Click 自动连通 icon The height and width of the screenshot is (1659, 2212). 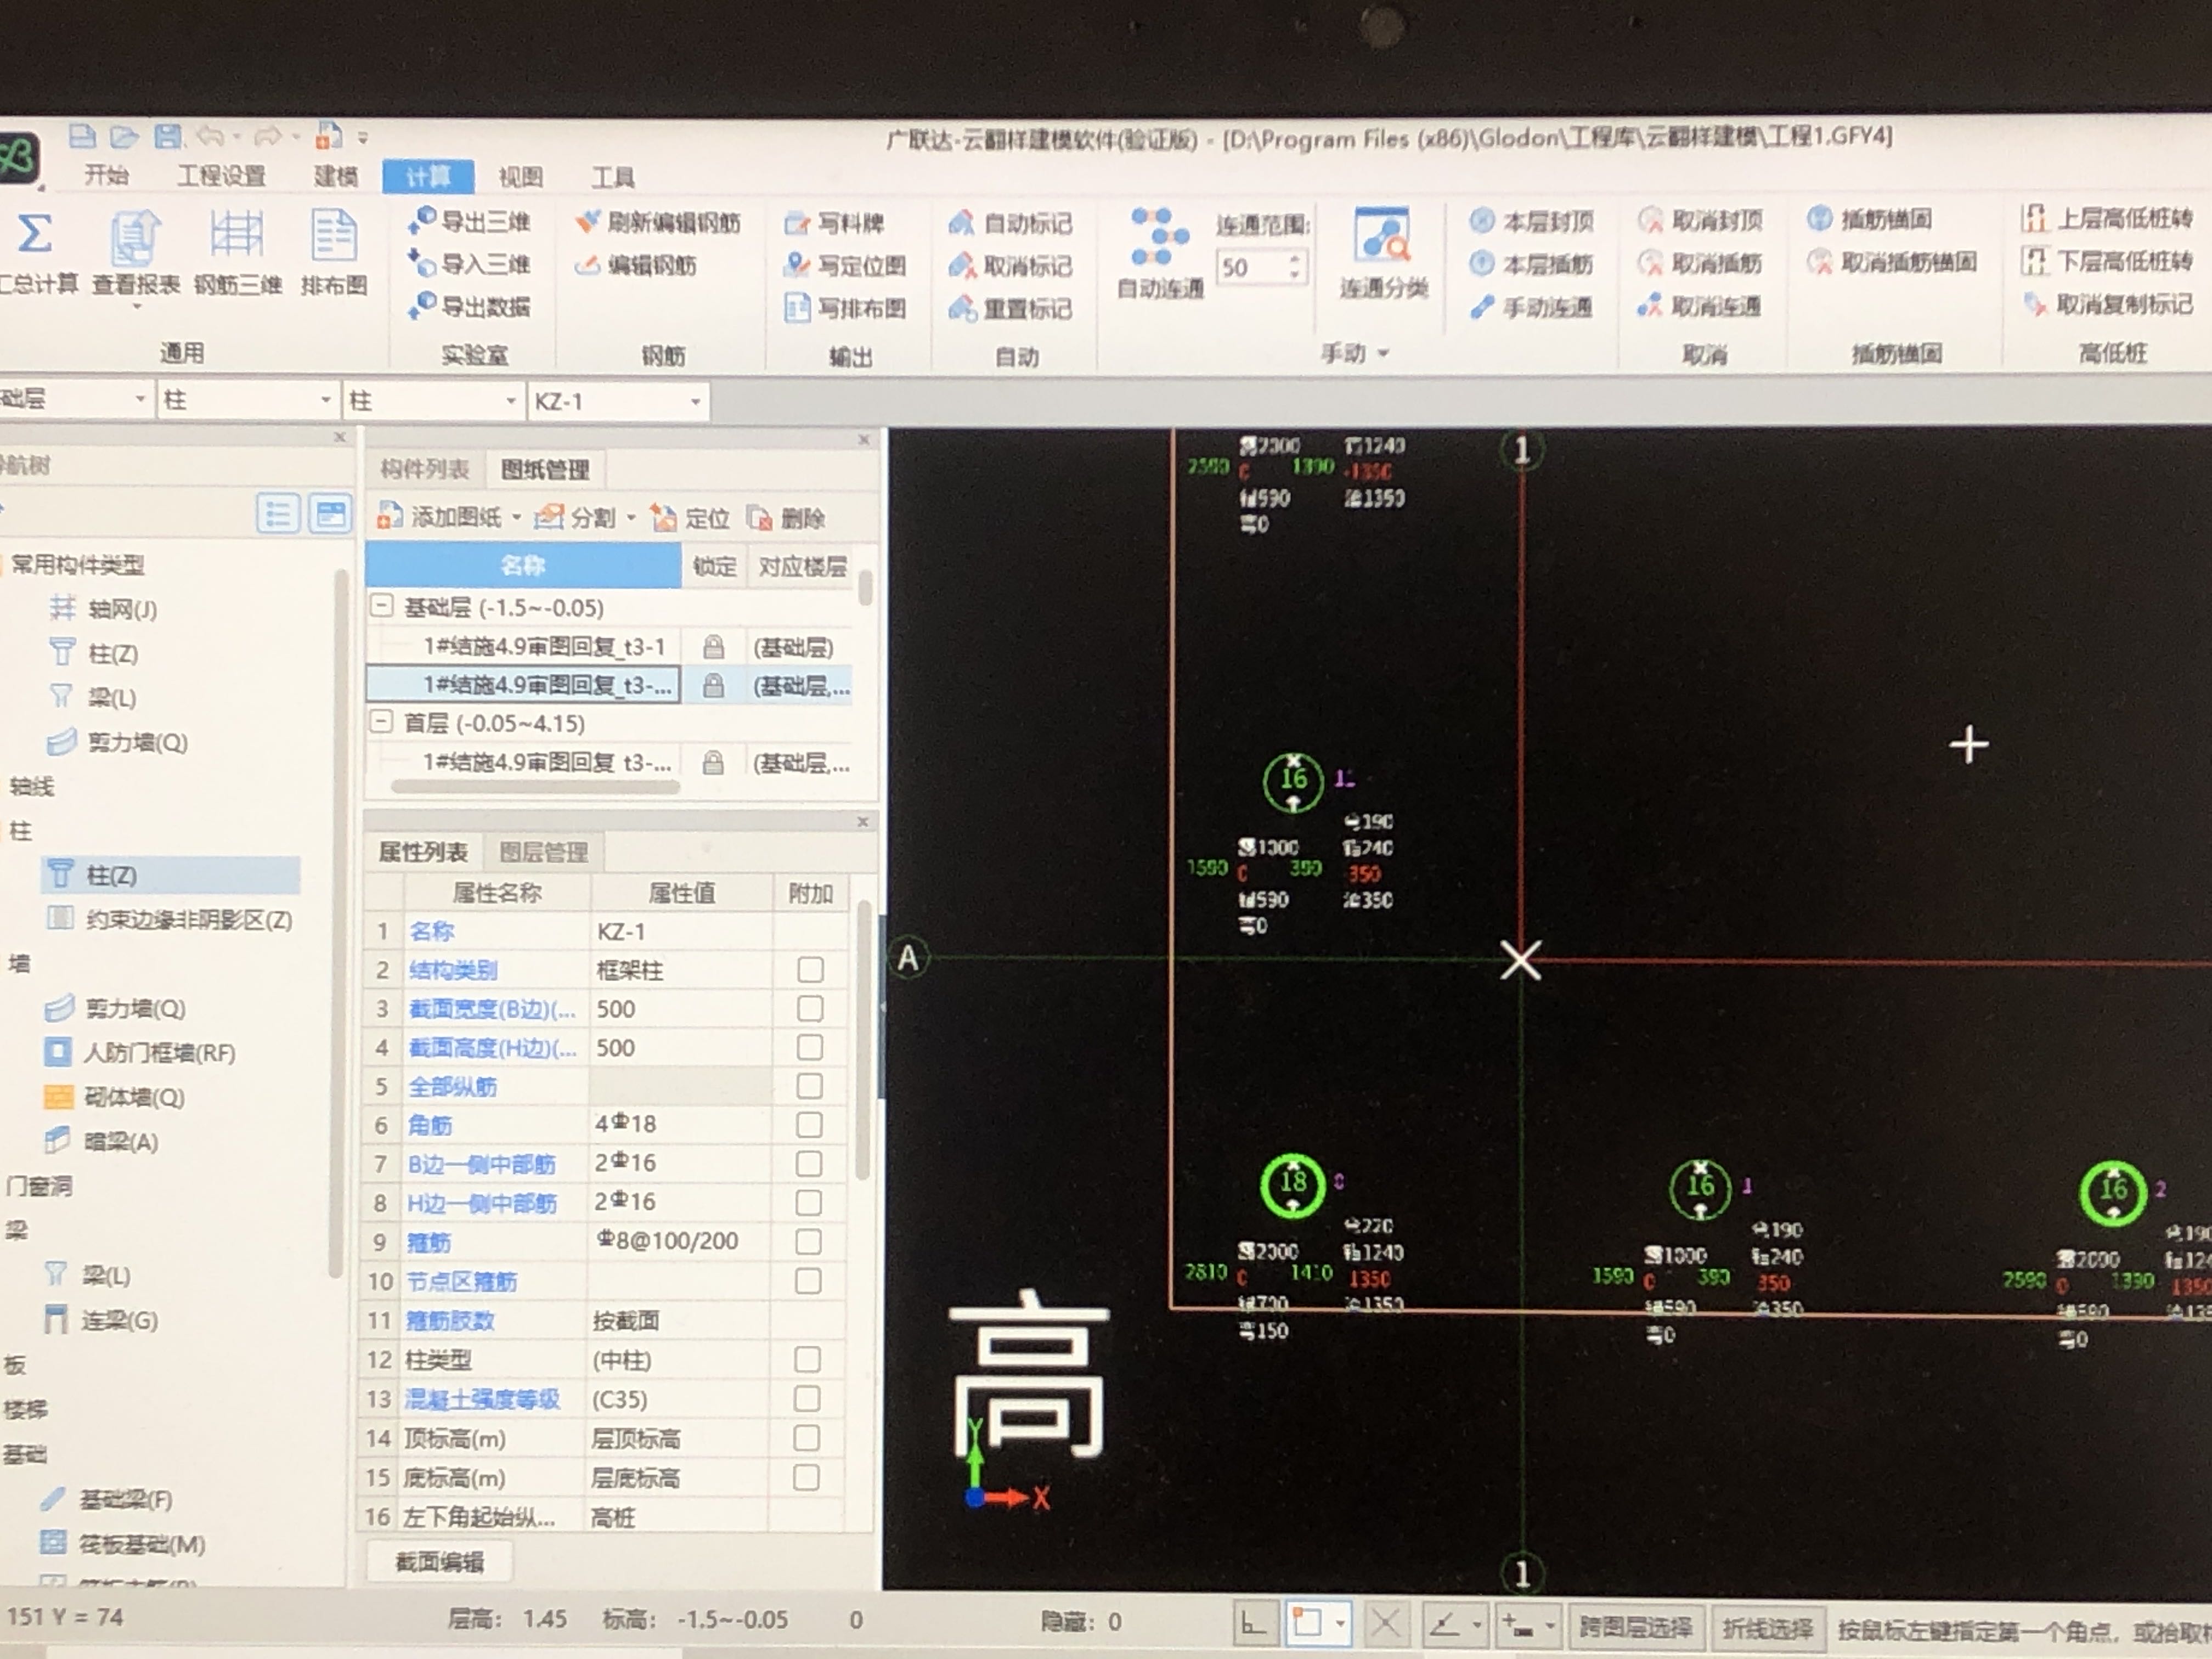(x=1160, y=238)
